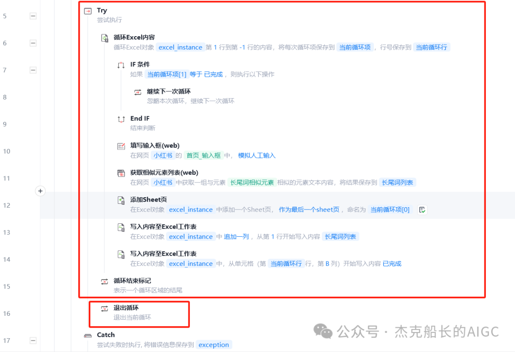Click the 已完成 value on line 14
Image resolution: width=515 pixels, height=352 pixels.
(x=392, y=263)
